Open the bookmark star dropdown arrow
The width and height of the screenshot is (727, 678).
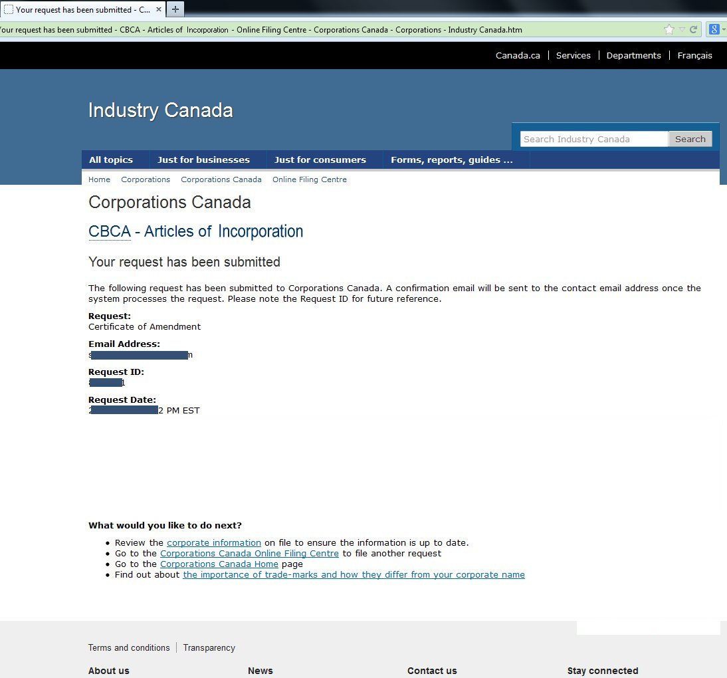(x=680, y=29)
